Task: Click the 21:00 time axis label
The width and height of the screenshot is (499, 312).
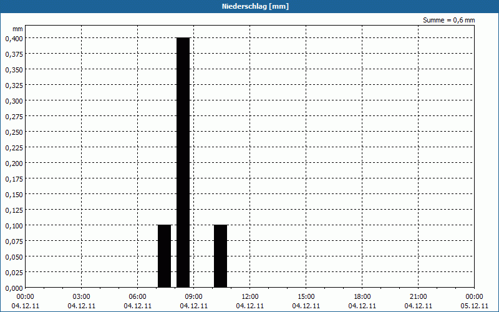Action: tap(418, 296)
